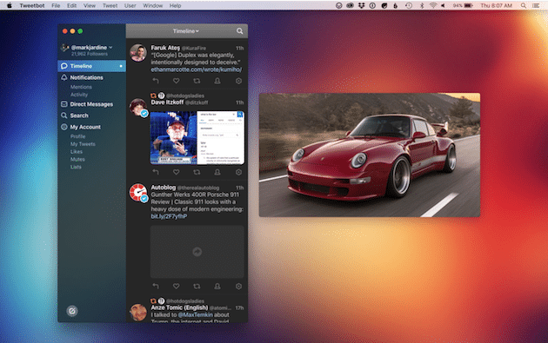Reply to Faruk Ateş tweet

[156, 81]
